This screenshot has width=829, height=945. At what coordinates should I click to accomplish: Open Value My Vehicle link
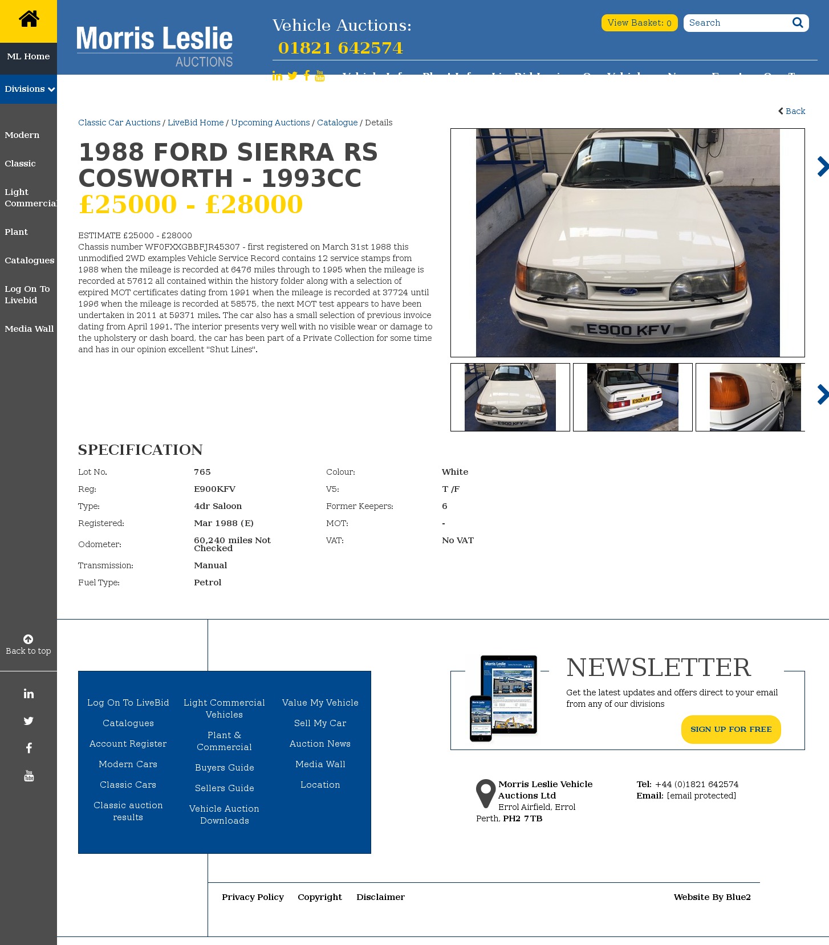320,703
